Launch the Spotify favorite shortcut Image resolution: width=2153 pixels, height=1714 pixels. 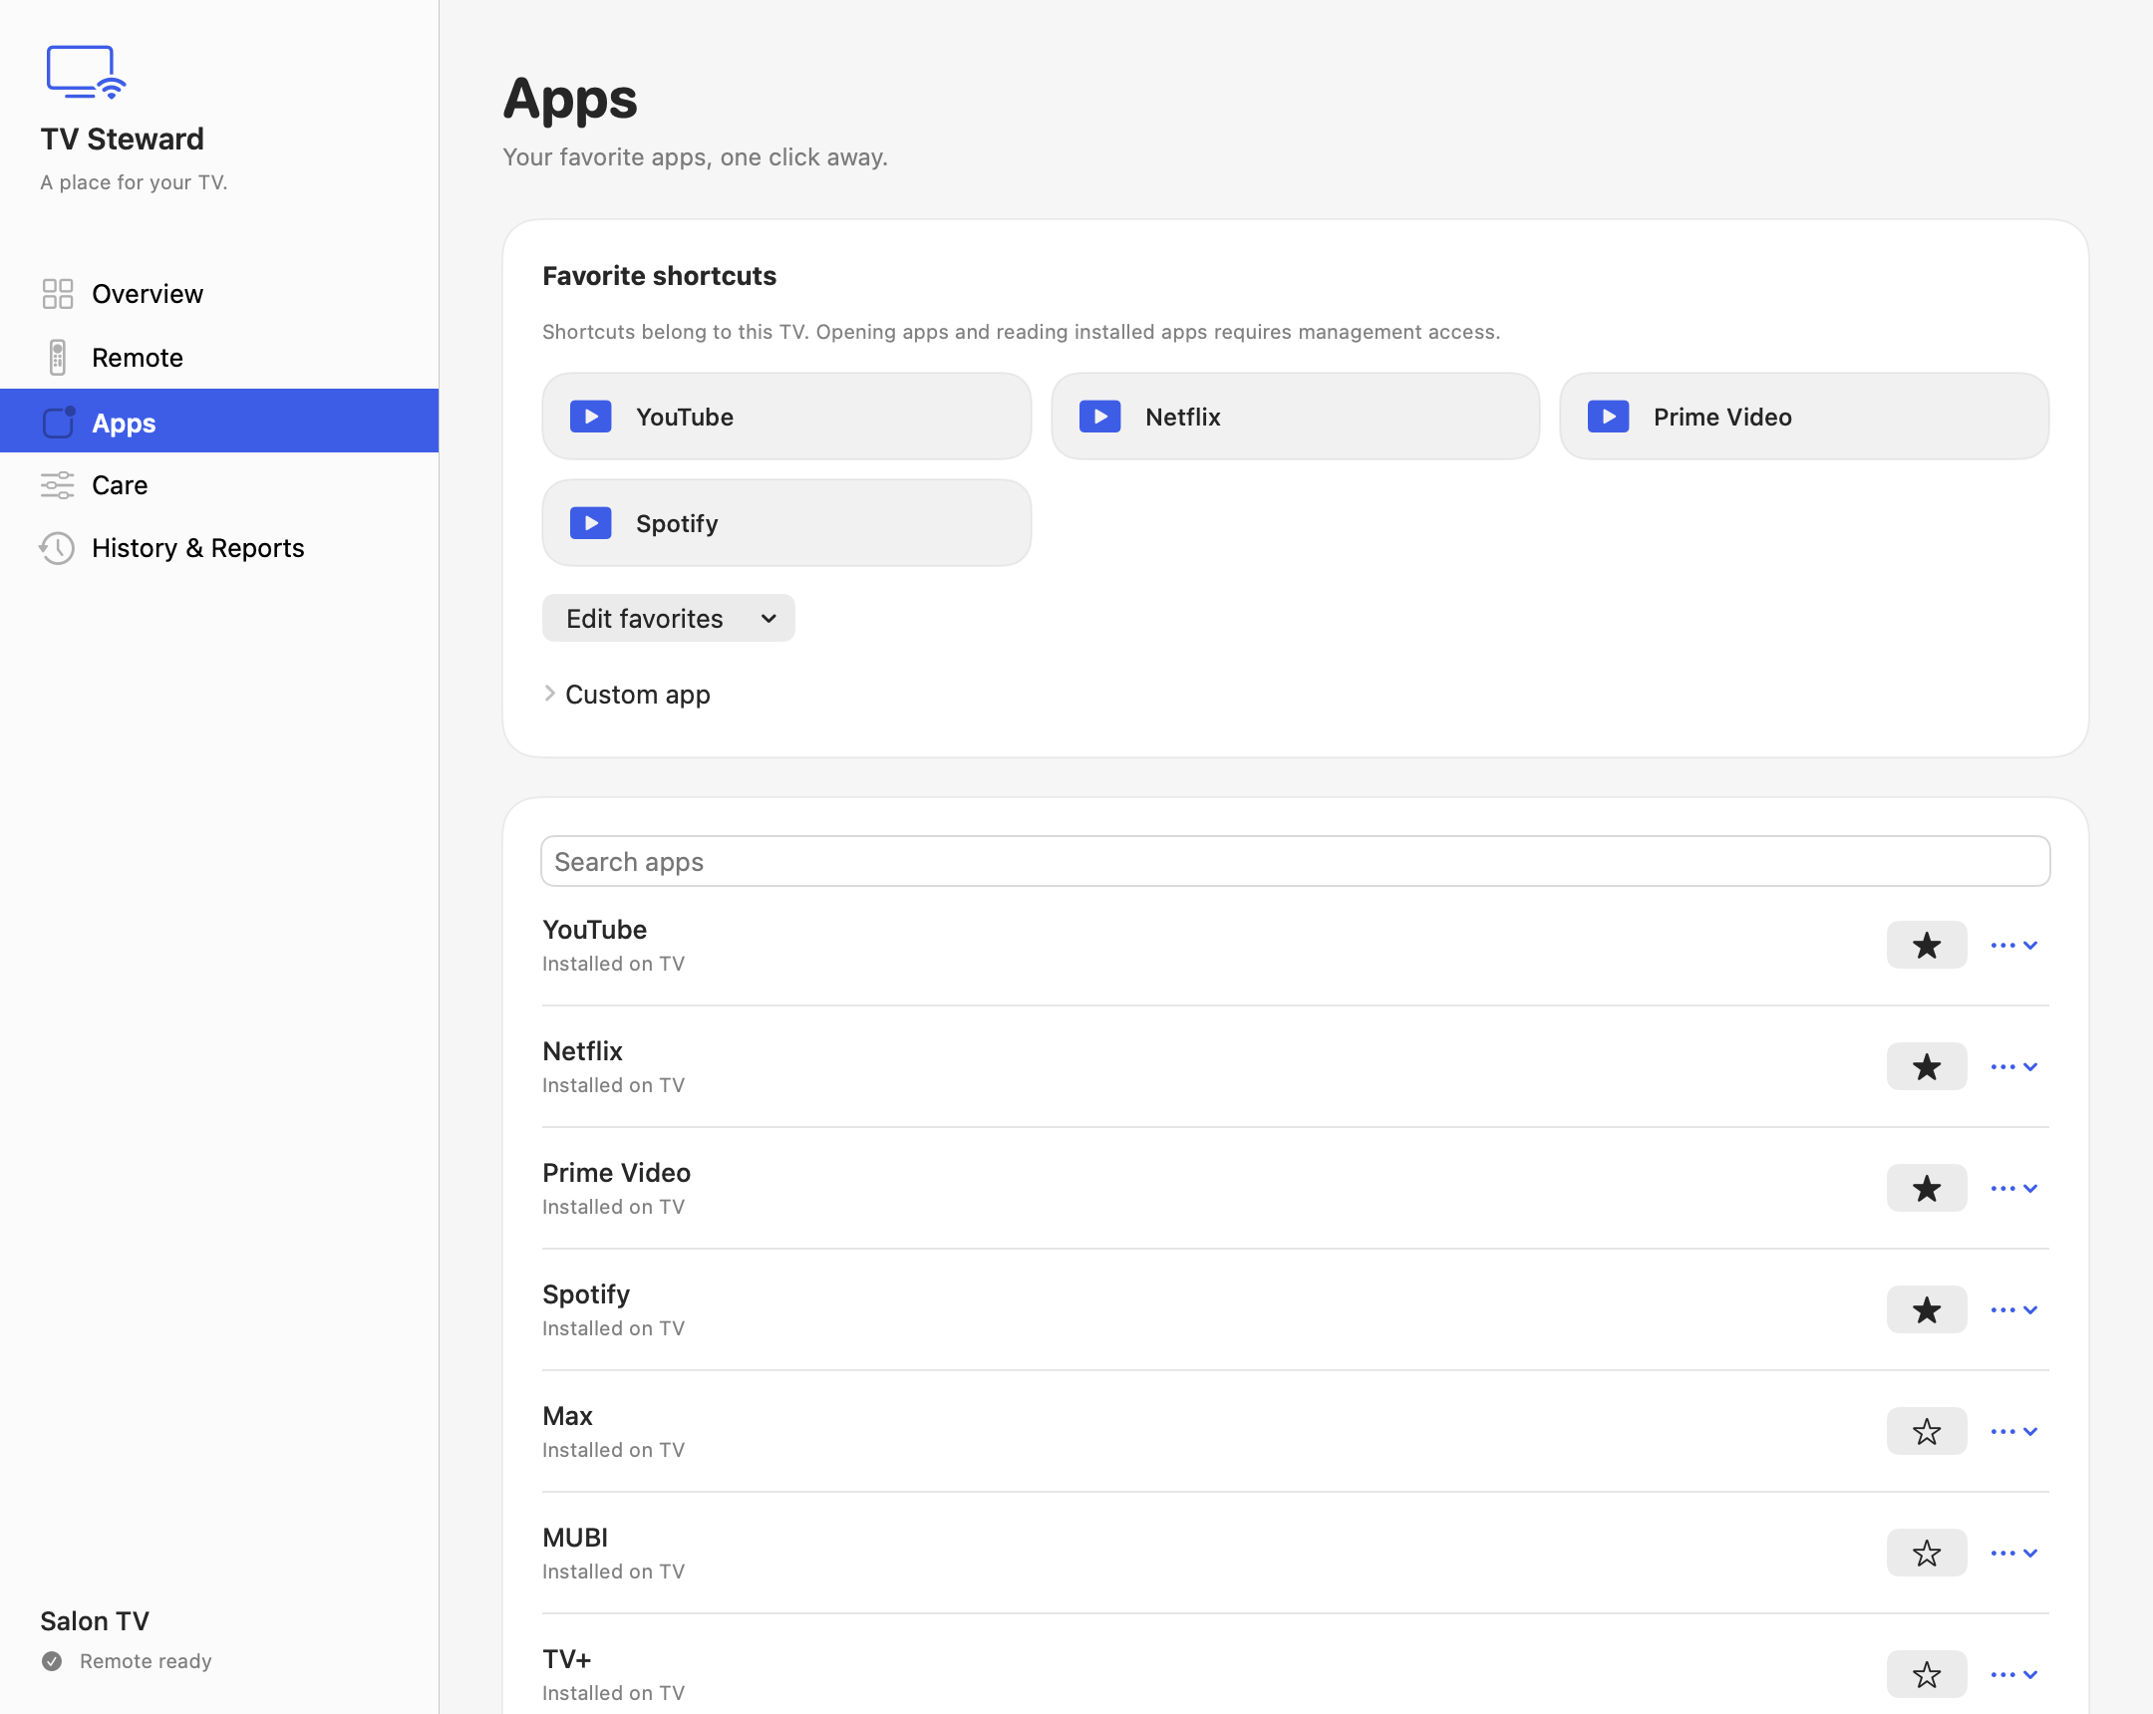tap(785, 523)
